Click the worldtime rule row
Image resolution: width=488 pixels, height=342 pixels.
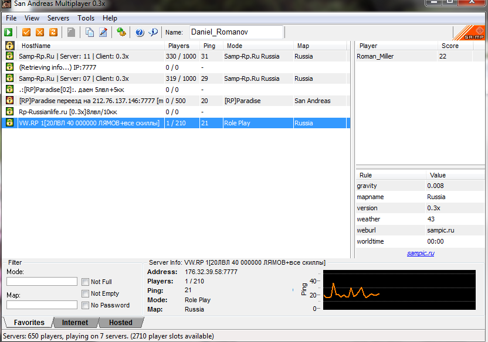point(420,241)
